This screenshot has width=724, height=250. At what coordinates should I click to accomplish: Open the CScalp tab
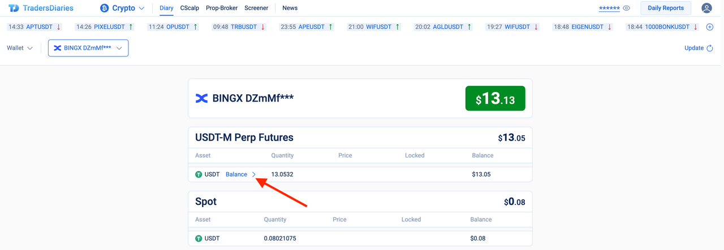pyautogui.click(x=190, y=8)
